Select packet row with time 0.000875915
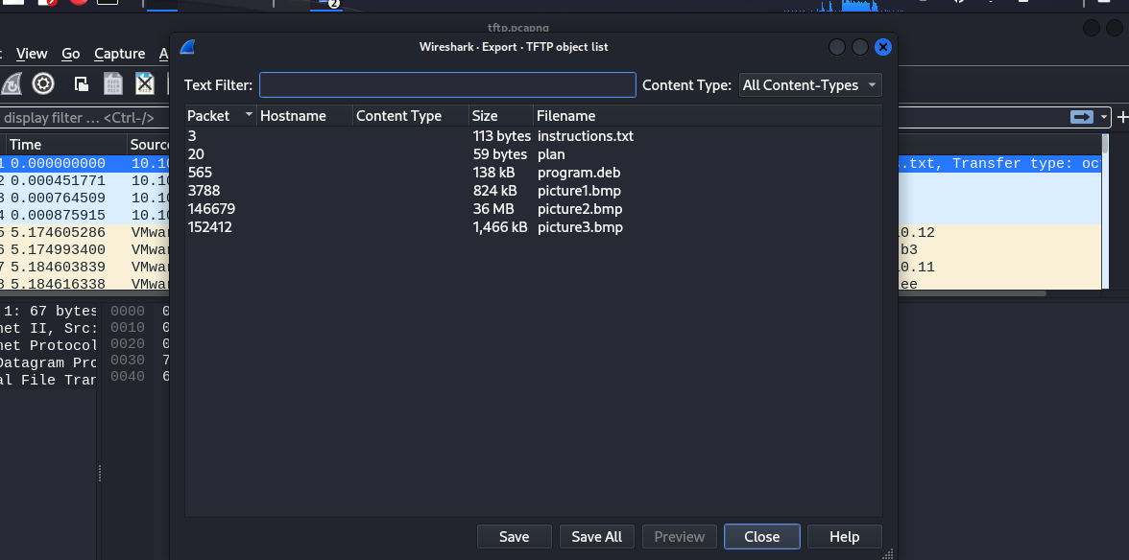The height and width of the screenshot is (560, 1129). (x=84, y=216)
